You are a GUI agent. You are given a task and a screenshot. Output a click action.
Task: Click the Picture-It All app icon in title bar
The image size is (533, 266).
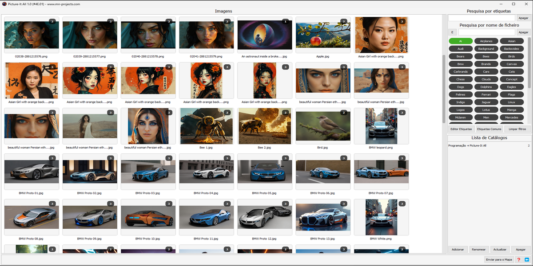point(4,4)
